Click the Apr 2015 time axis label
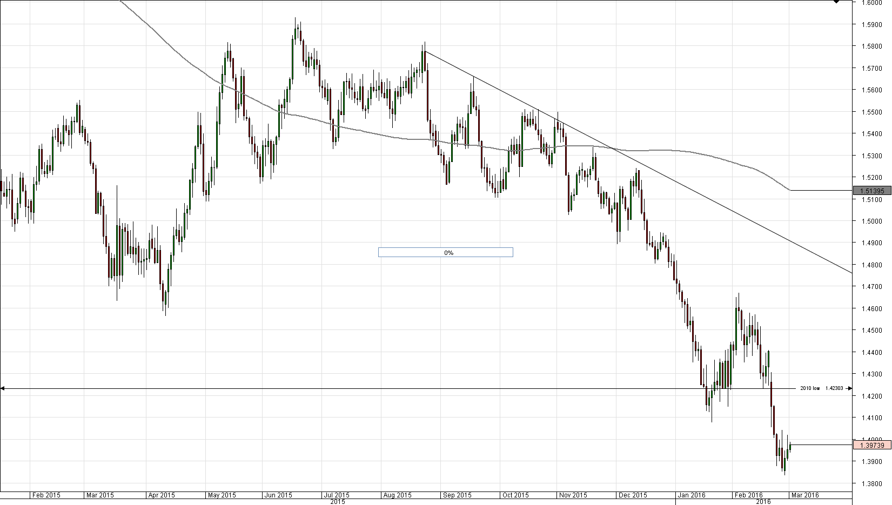This screenshot has width=892, height=505. (161, 495)
